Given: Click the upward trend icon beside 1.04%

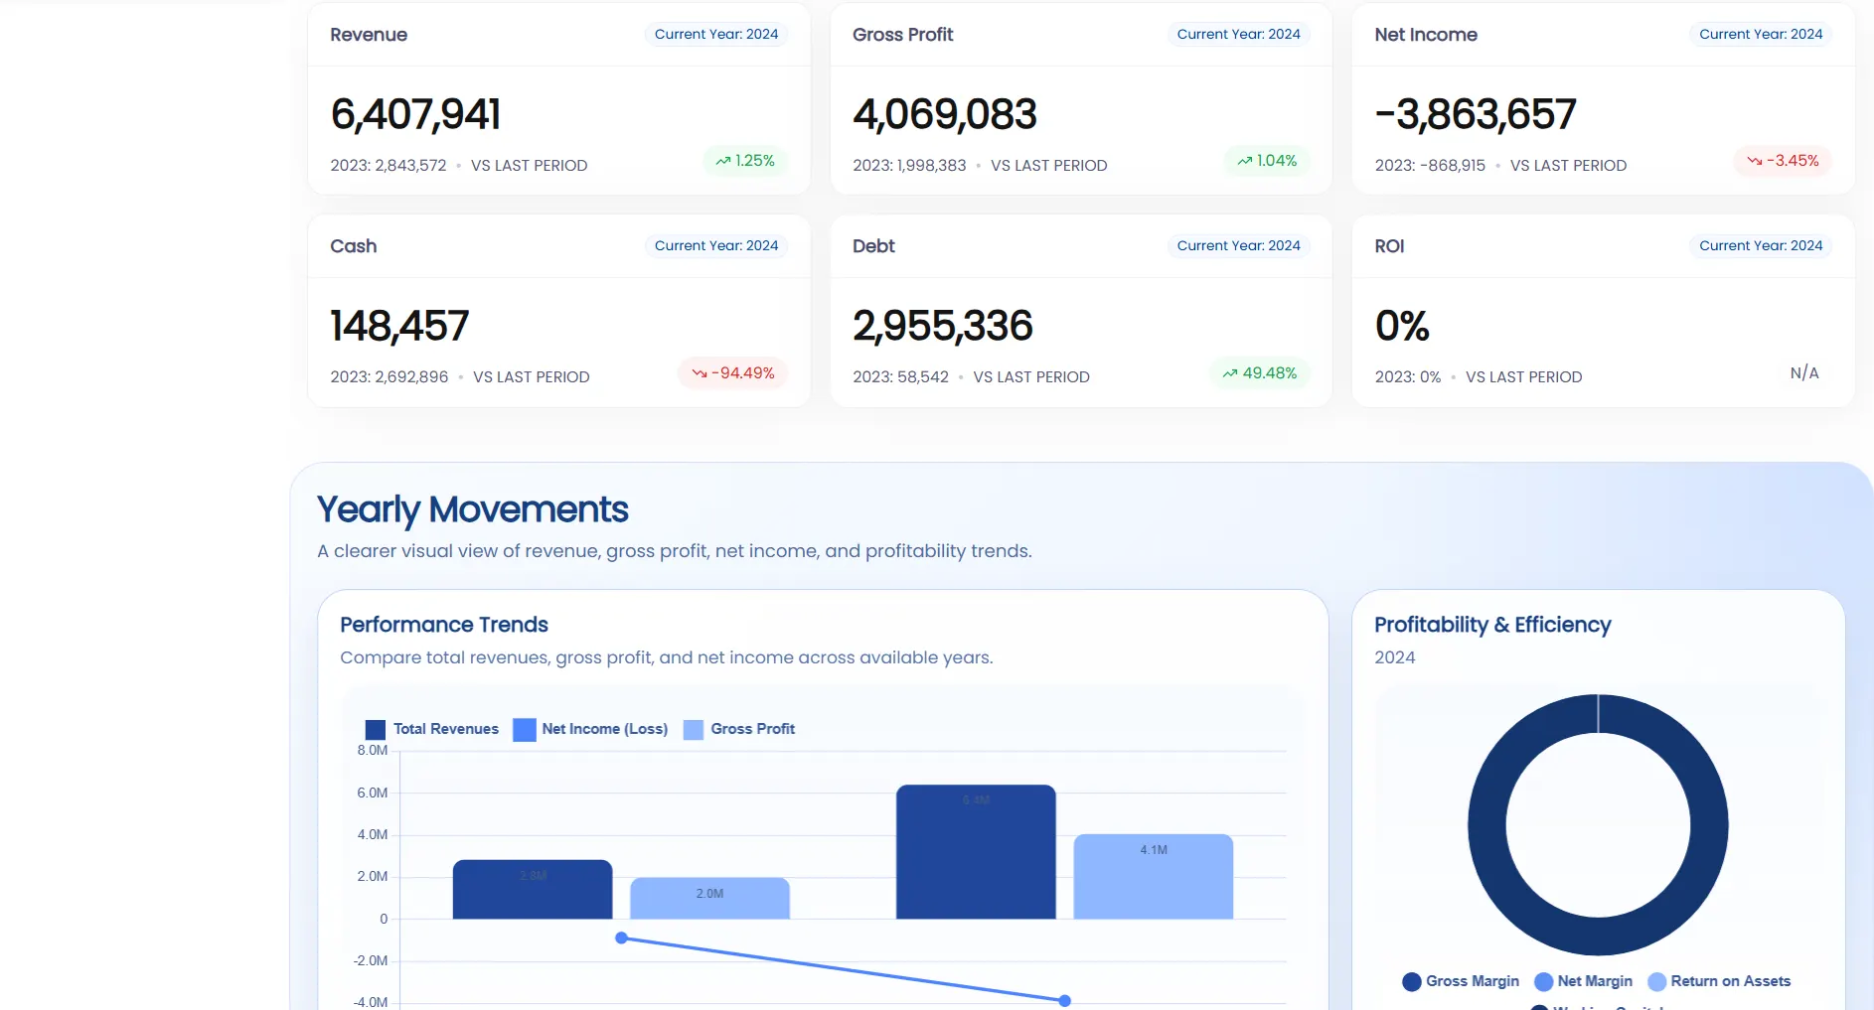Looking at the screenshot, I should 1245,161.
